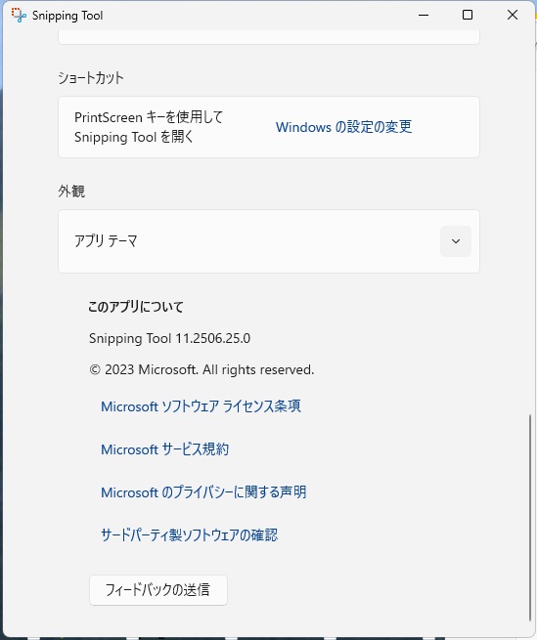
Task: Minimize the Snipping Tool window
Action: coord(424,15)
